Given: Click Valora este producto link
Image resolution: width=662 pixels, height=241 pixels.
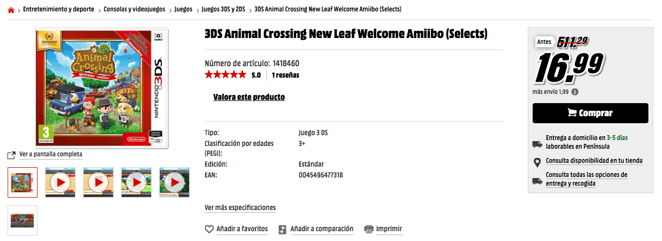Looking at the screenshot, I should pyautogui.click(x=249, y=97).
